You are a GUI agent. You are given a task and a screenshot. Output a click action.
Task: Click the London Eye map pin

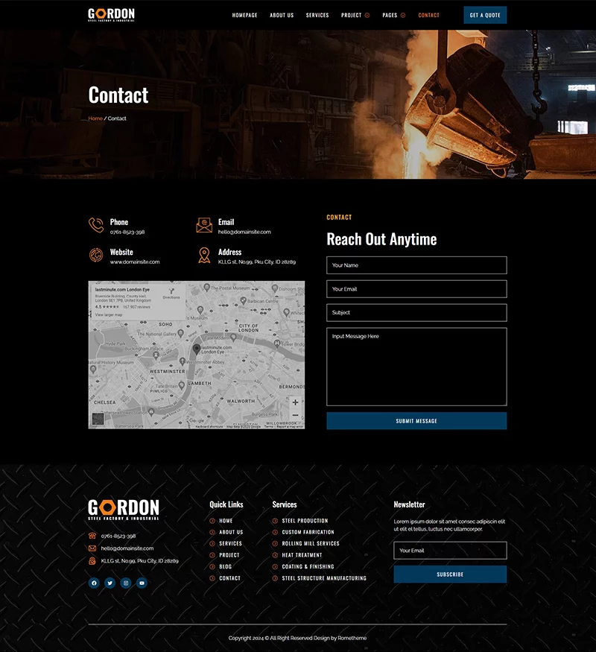pyautogui.click(x=197, y=349)
